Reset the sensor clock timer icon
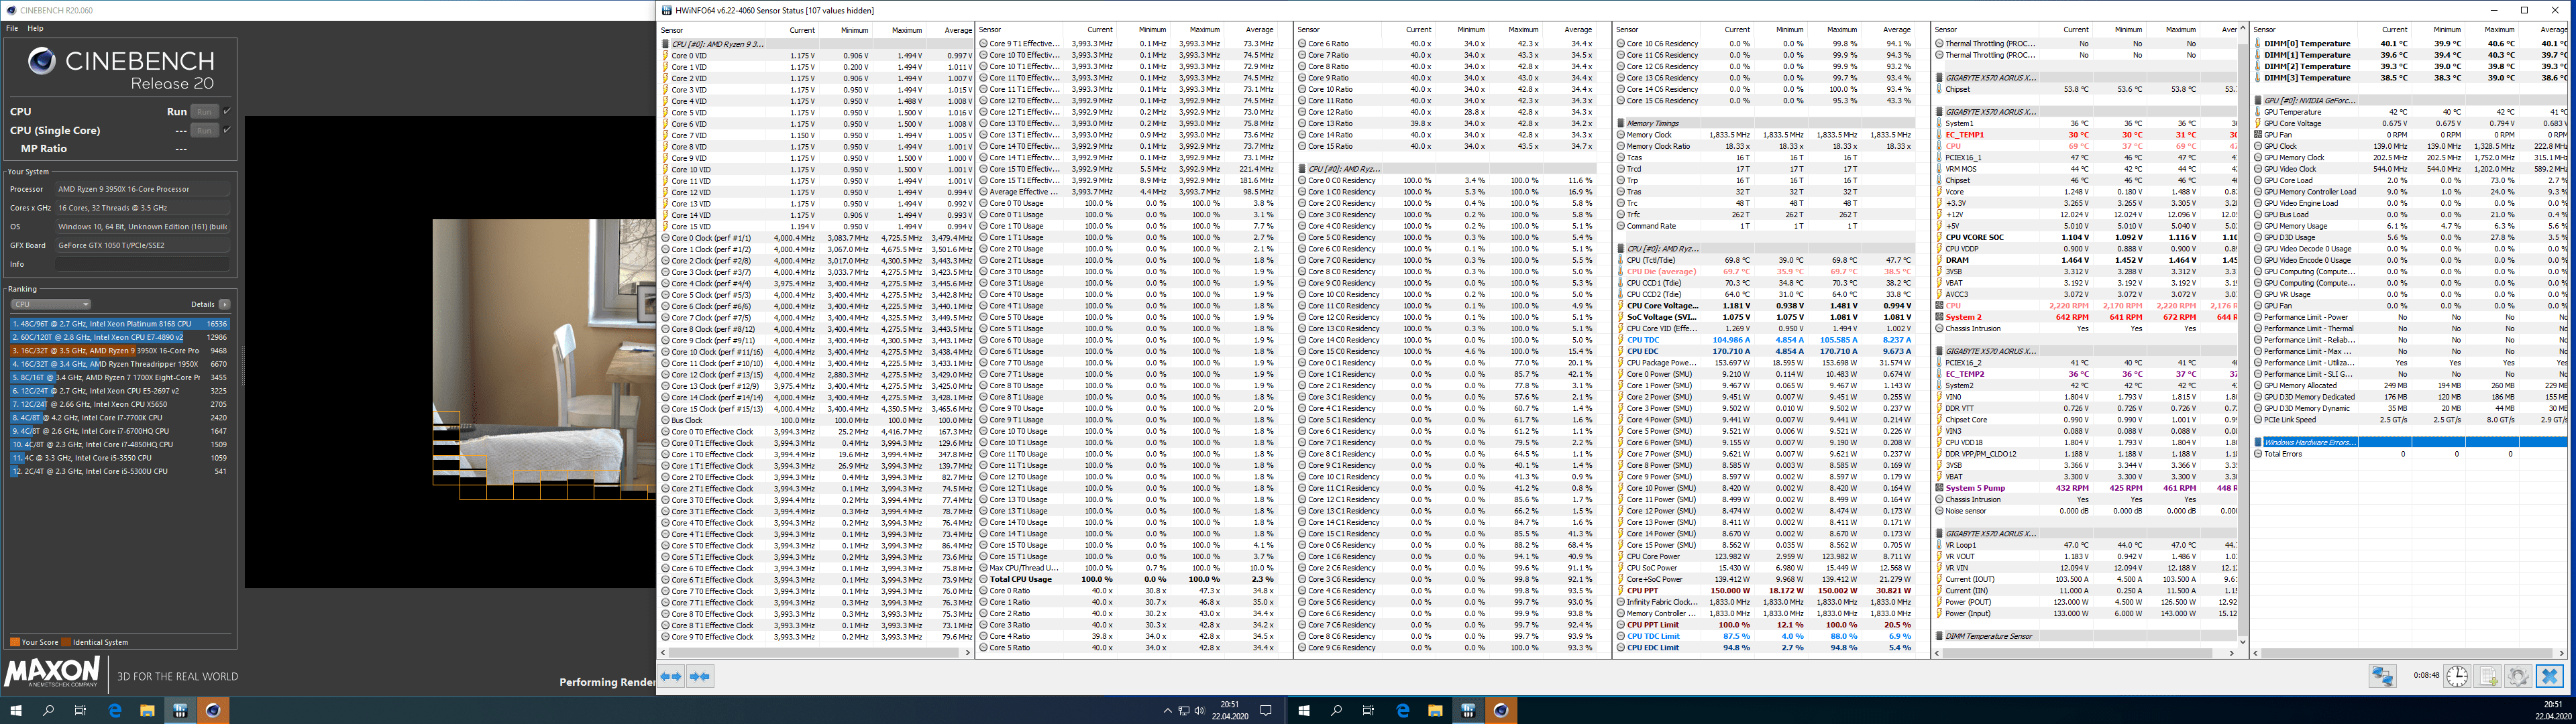 pos(2457,677)
